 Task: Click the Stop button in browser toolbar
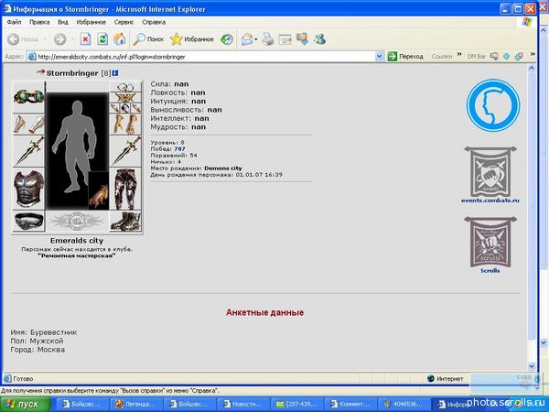pos(85,39)
